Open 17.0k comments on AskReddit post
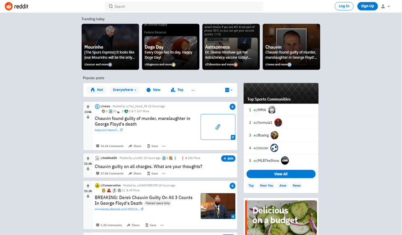Image resolution: width=402 pixels, height=235 pixels. pyautogui.click(x=110, y=173)
